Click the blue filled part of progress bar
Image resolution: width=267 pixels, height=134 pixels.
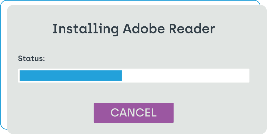[71, 75]
